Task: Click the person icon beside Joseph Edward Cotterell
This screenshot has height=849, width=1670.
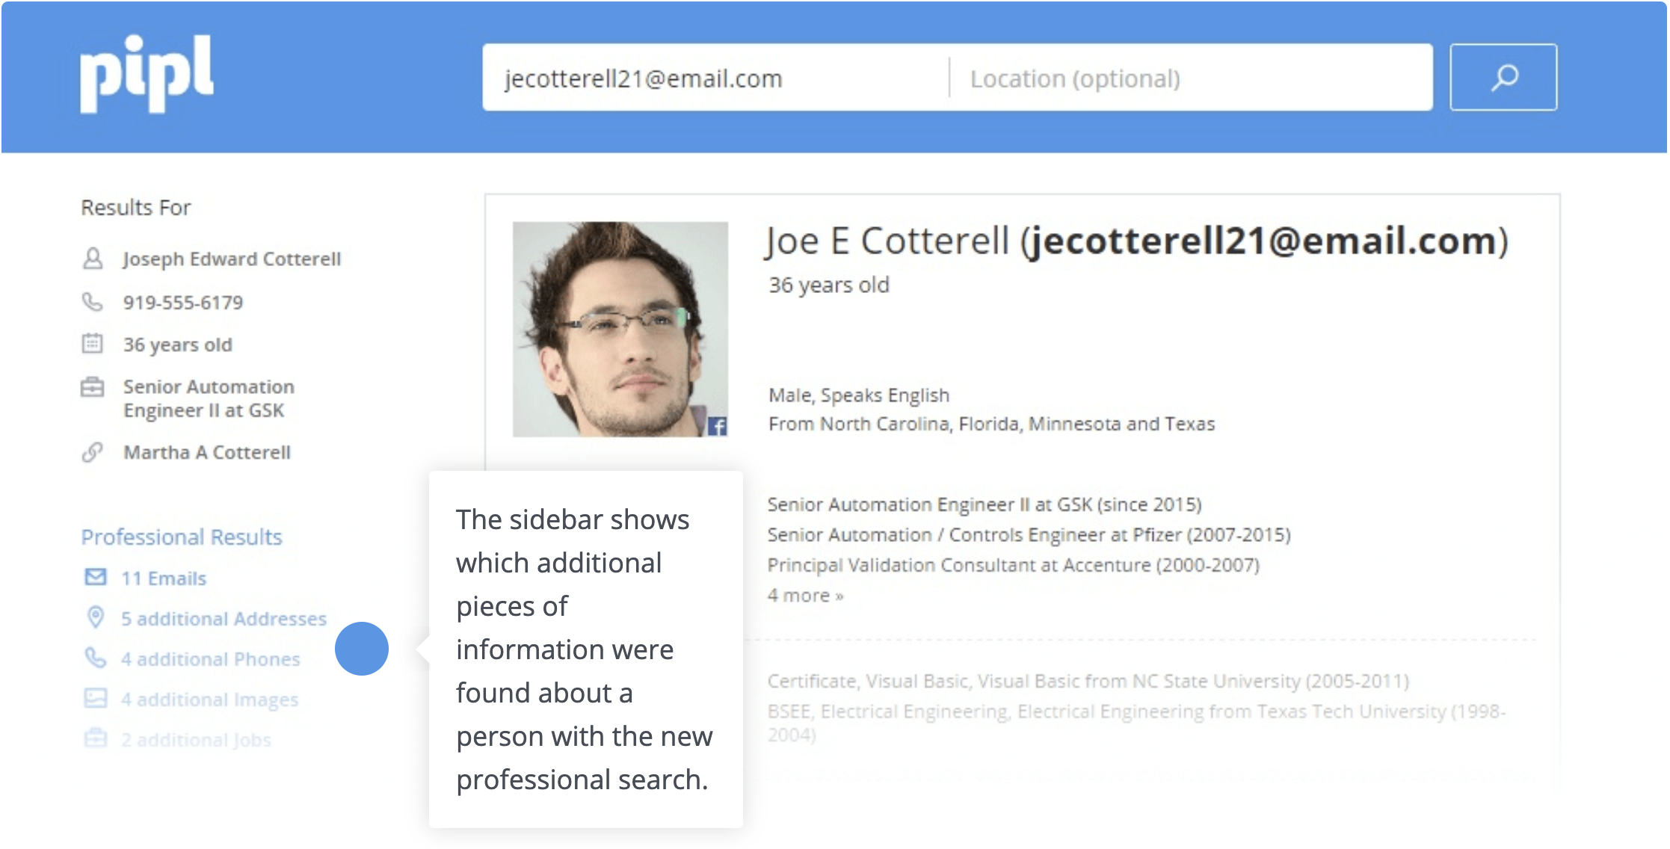Action: click(x=92, y=259)
